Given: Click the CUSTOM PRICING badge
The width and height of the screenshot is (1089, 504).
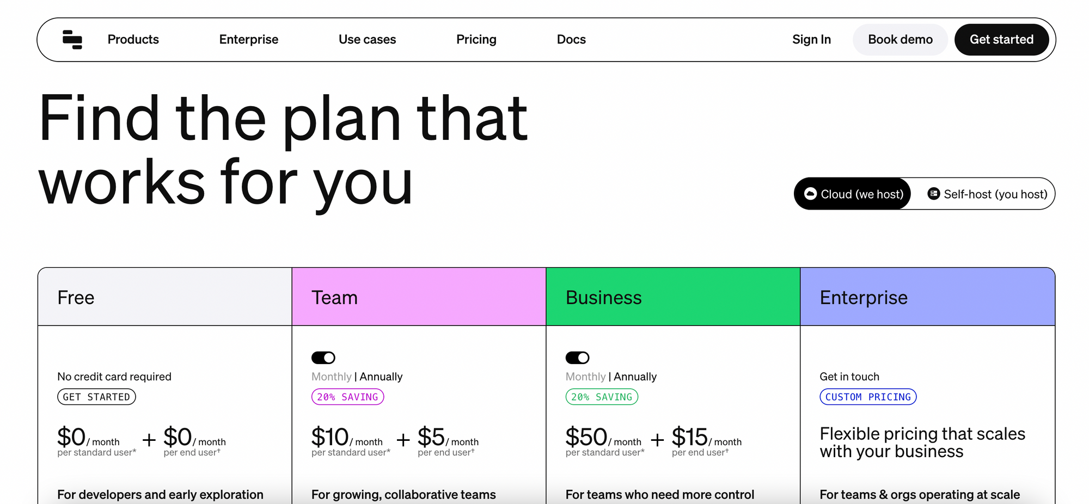Looking at the screenshot, I should (x=868, y=397).
